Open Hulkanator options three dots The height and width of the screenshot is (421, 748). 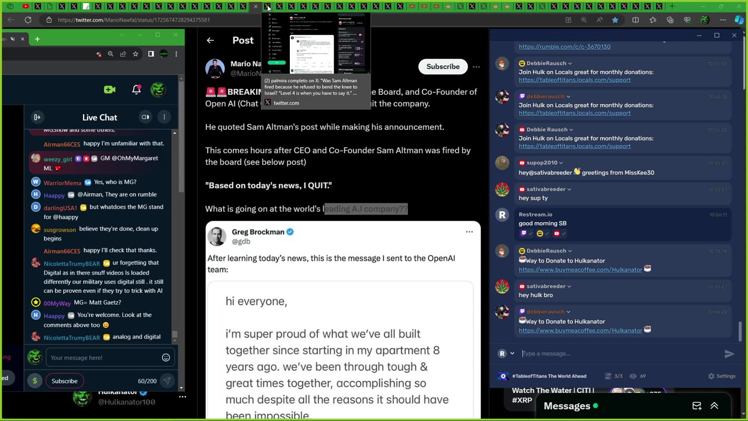(x=182, y=396)
